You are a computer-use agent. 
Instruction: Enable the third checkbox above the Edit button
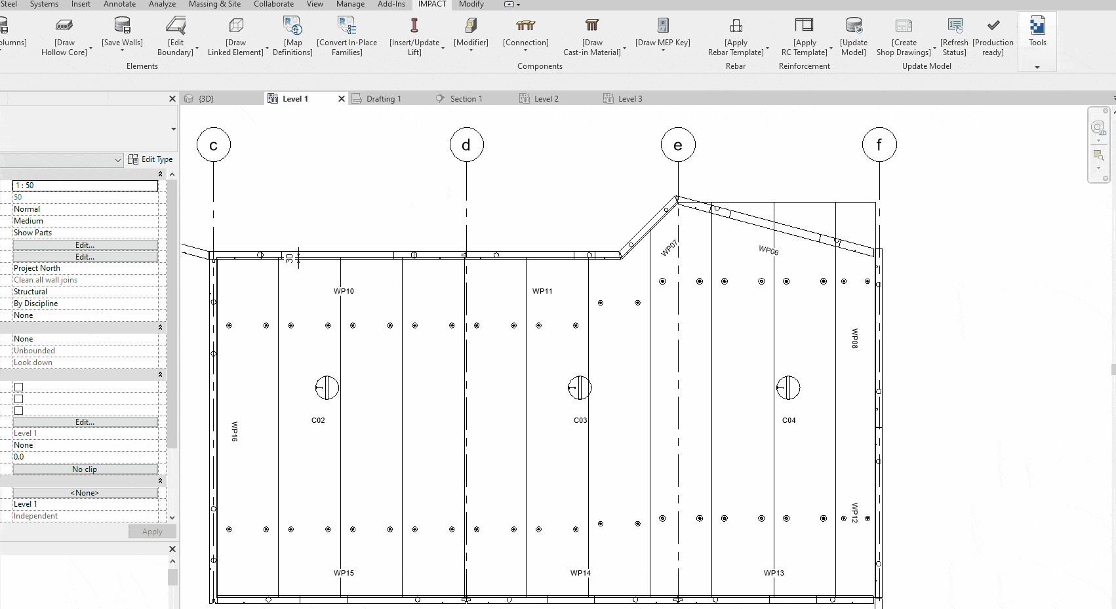(19, 411)
